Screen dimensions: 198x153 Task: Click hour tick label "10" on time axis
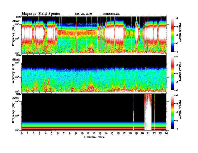click(x=82, y=133)
